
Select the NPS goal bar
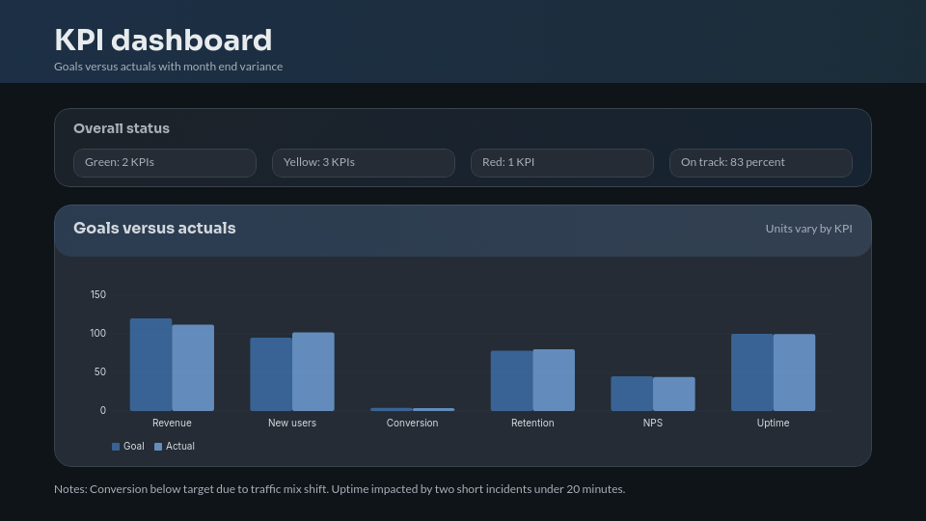coord(632,394)
